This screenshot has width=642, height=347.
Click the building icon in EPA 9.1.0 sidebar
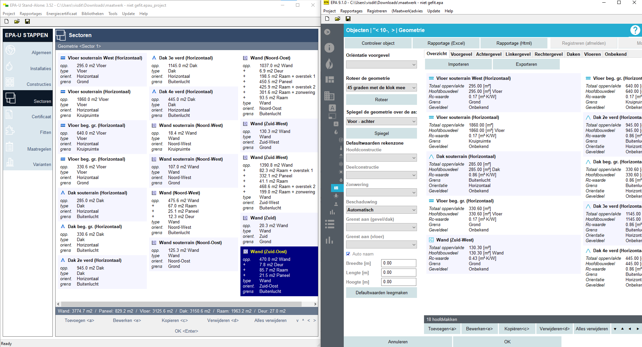point(329,96)
